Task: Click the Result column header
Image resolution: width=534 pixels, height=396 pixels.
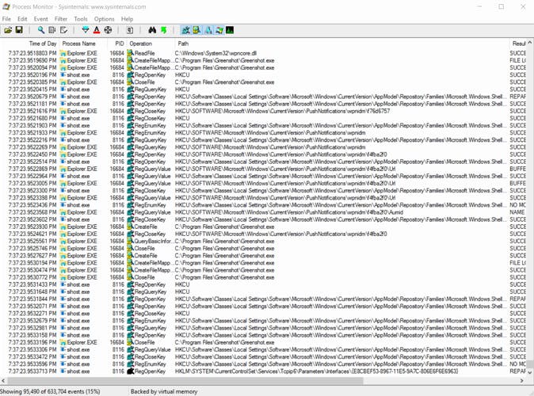Action: [518, 44]
